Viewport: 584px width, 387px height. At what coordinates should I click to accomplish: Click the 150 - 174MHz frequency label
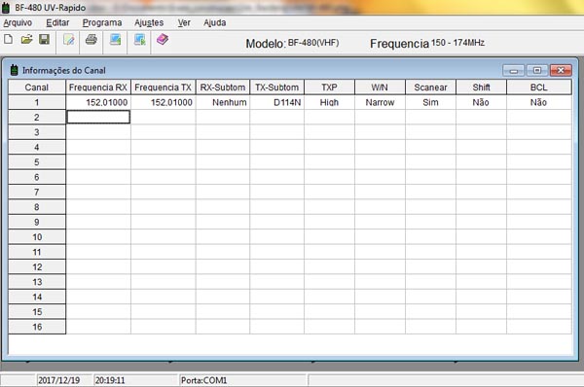tap(457, 43)
